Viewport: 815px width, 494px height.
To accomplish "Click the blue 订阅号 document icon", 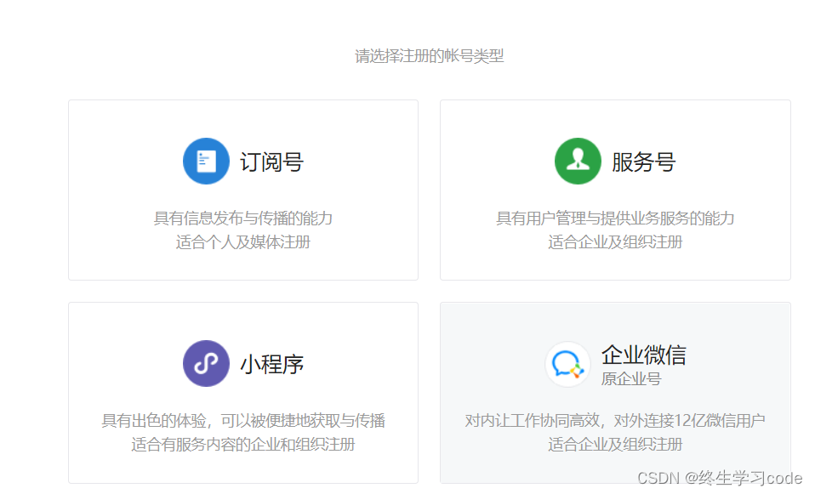I will tap(206, 161).
